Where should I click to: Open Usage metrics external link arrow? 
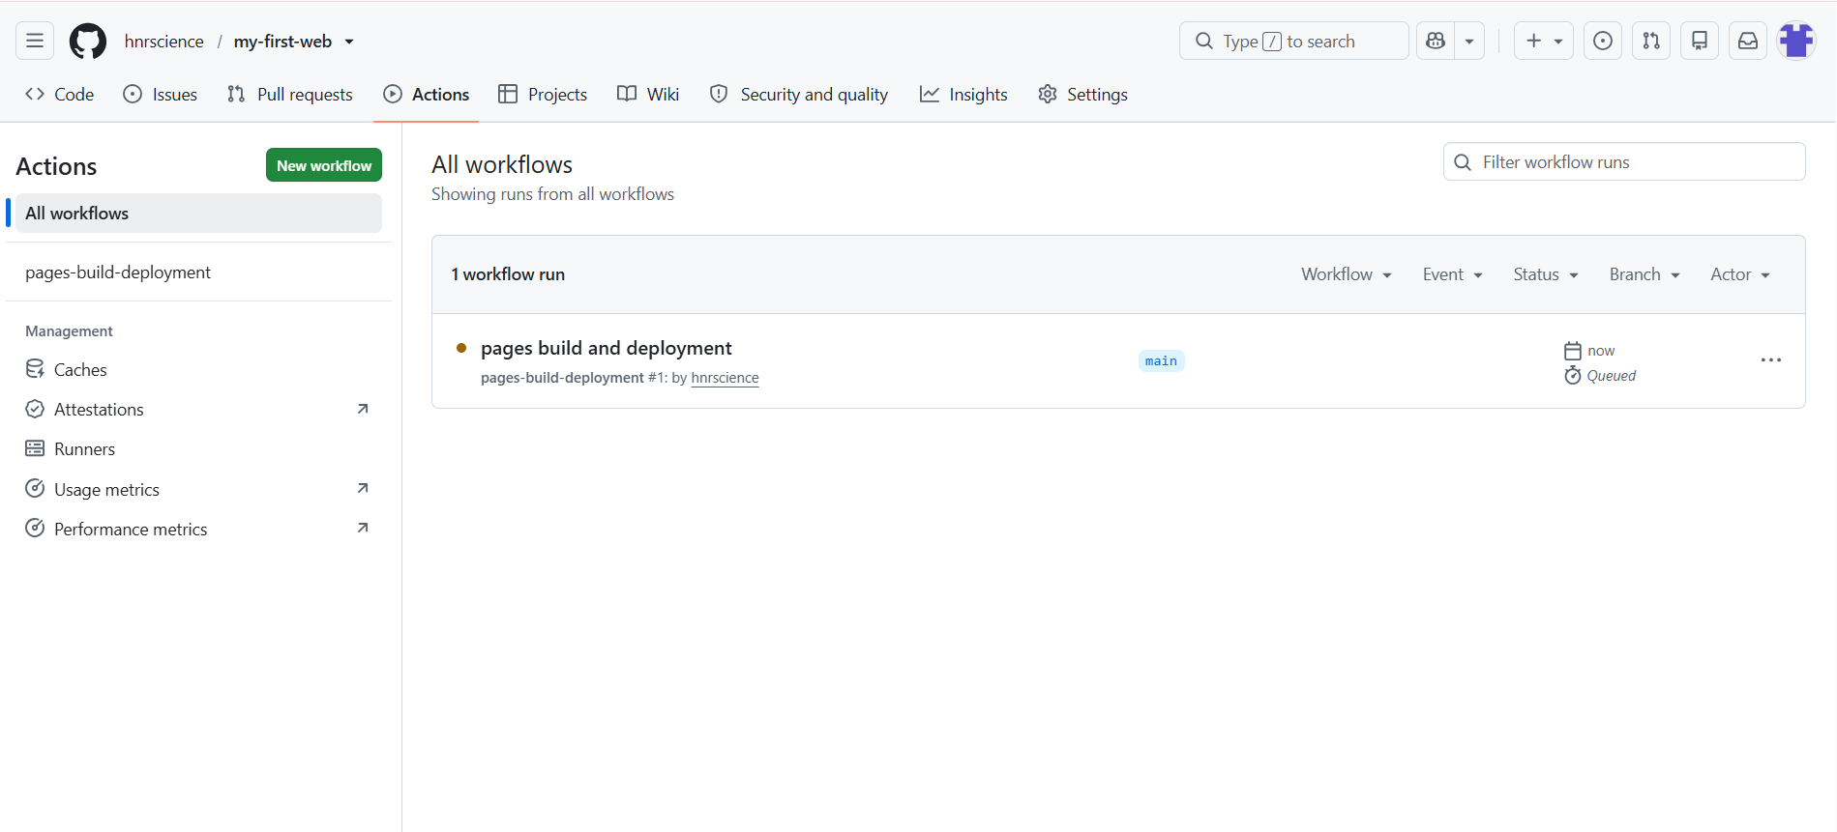tap(363, 488)
